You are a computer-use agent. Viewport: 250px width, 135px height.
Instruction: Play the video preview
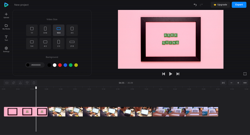point(171,74)
